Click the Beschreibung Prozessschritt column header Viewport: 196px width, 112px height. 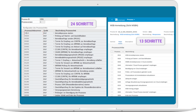(x=66, y=31)
